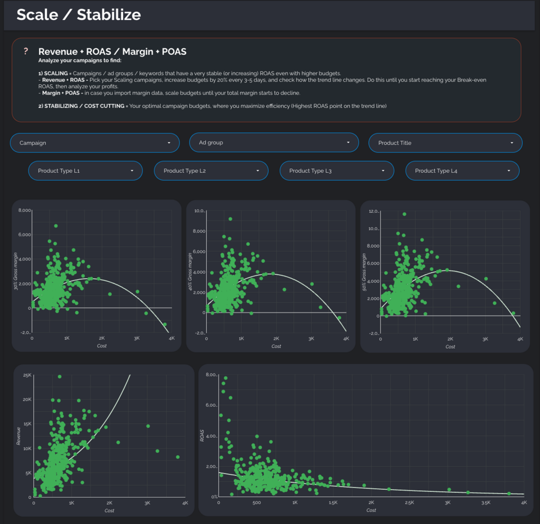This screenshot has height=524, width=540.
Task: Click the "Cost" axis label under Revenue chart
Action: pyautogui.click(x=109, y=511)
